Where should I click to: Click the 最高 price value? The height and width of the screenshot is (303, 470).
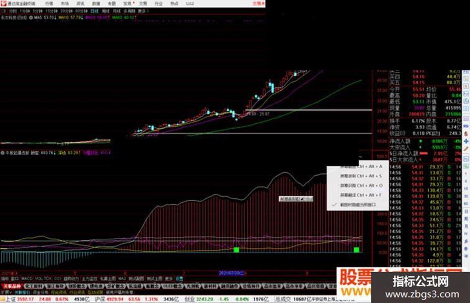tap(418, 96)
